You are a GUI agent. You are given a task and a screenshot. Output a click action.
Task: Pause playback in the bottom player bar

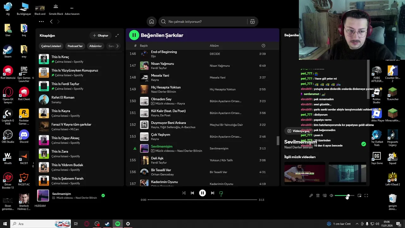point(202,193)
